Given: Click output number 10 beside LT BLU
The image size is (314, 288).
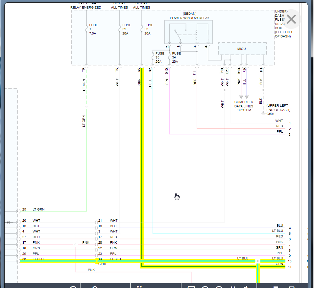Looking at the screenshot, I should tap(290, 261).
